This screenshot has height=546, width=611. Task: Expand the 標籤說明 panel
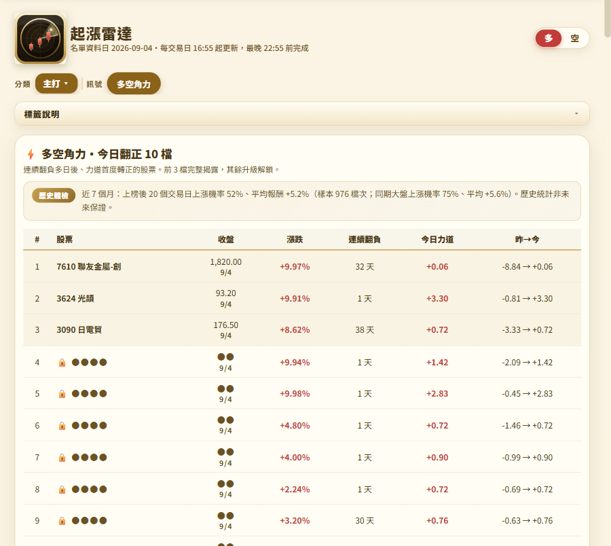point(302,114)
